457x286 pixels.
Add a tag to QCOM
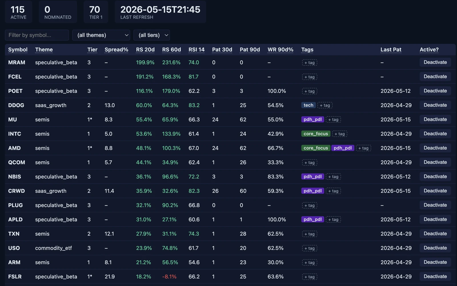click(310, 163)
